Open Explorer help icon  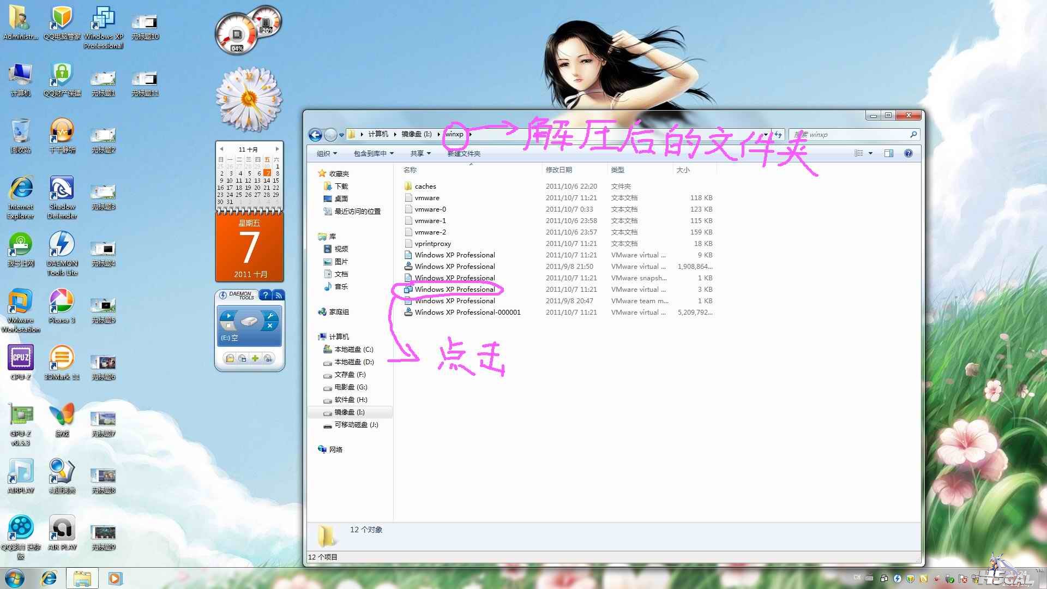(x=908, y=153)
